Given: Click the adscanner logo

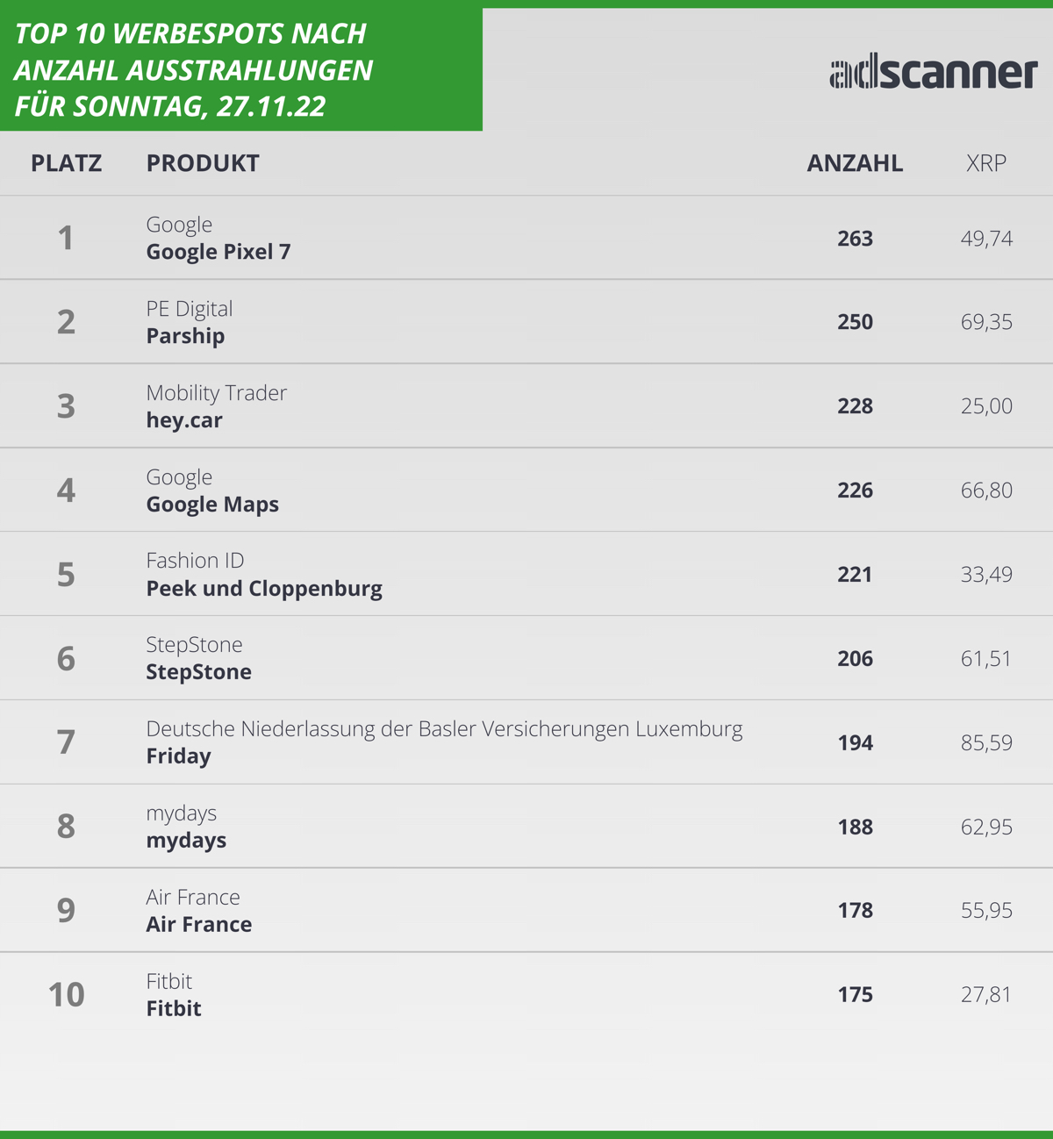Looking at the screenshot, I should pyautogui.click(x=934, y=72).
